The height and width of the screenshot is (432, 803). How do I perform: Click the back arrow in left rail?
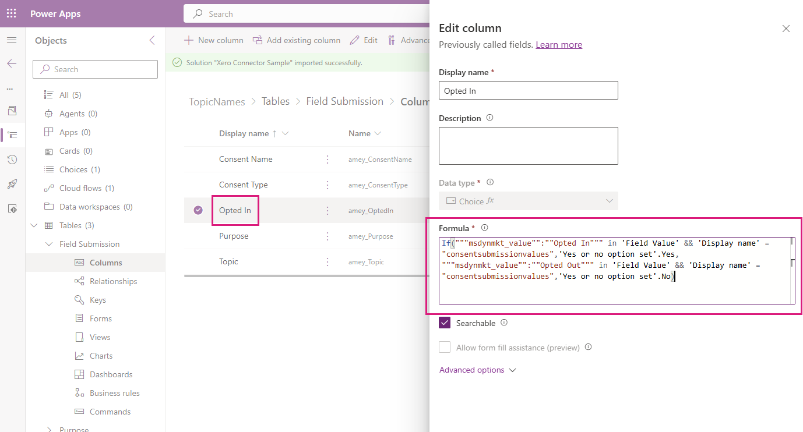(12, 63)
